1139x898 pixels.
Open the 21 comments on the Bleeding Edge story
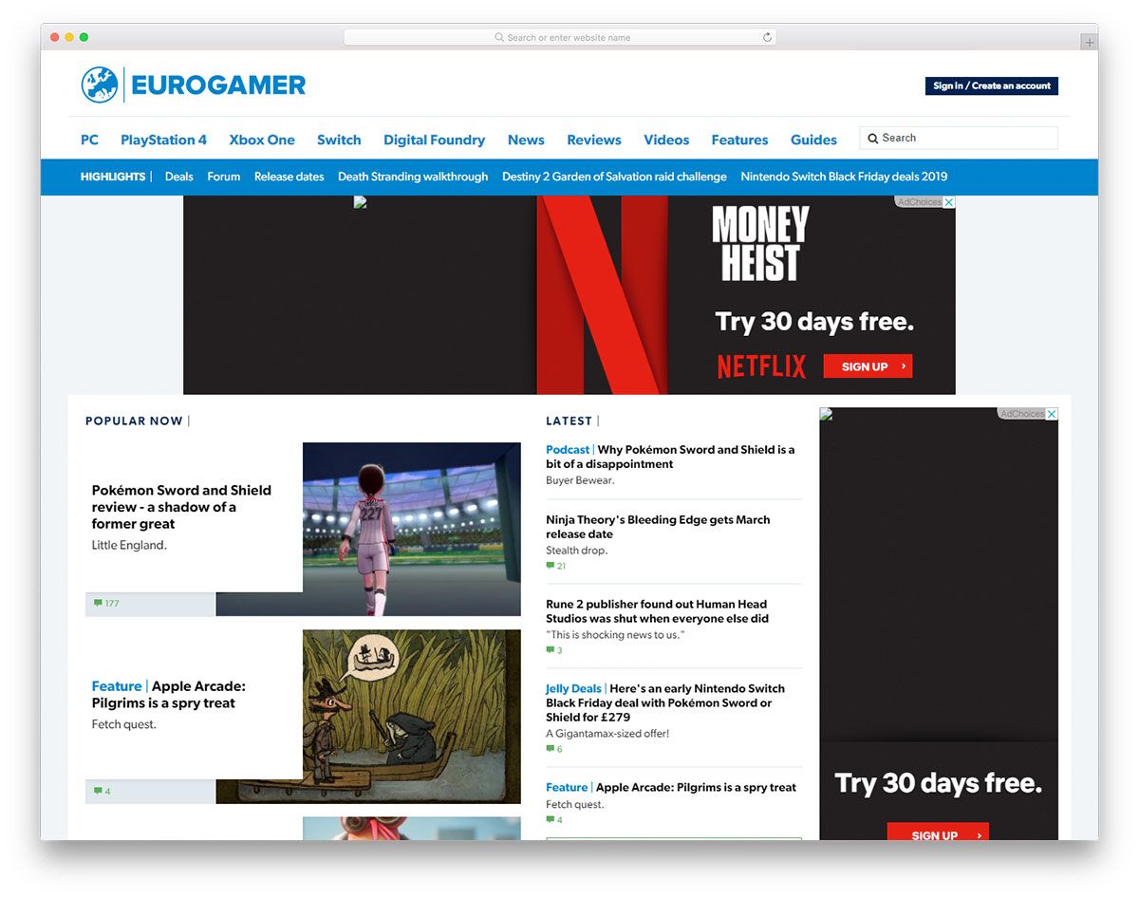coord(556,566)
